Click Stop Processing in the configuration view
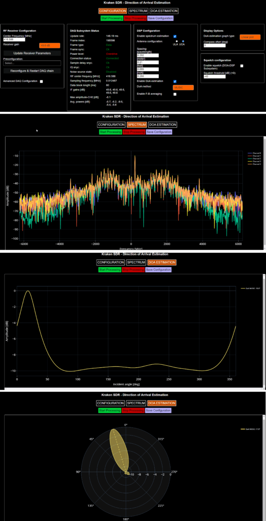The height and width of the screenshot is (521, 266). [135, 18]
